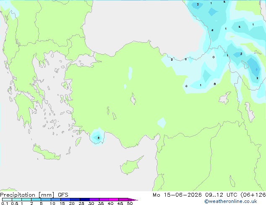This screenshot has width=266, height=205.
Task: Click the over-50 arrow tip of the legend
Action: click(x=133, y=200)
